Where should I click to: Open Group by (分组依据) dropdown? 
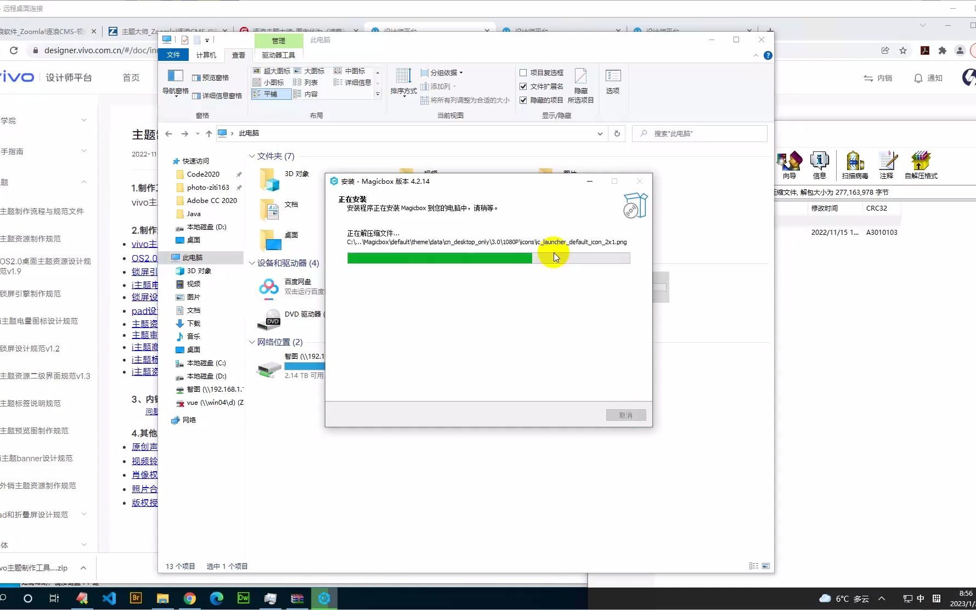point(442,72)
